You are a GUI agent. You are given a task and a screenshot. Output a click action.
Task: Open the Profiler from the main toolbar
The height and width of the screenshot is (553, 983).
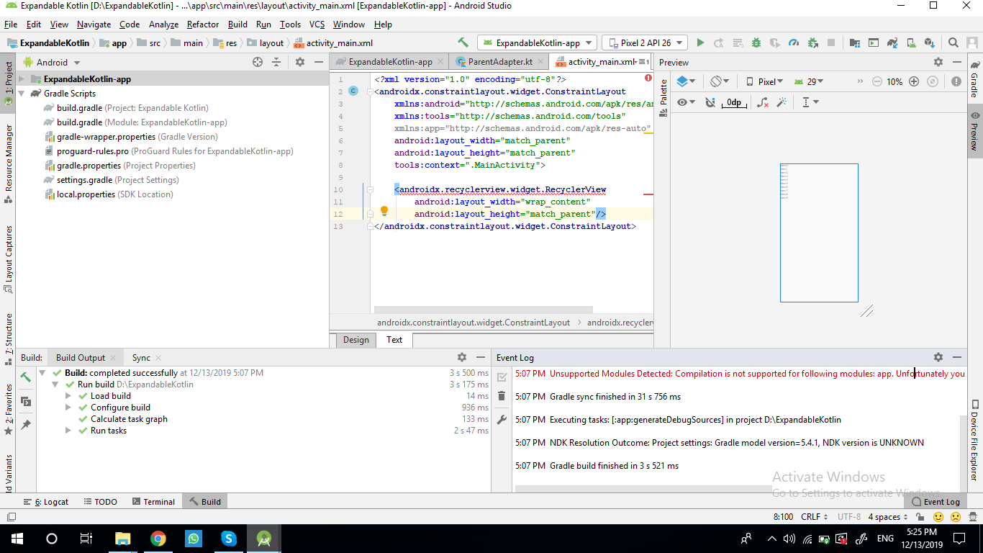[x=794, y=43]
